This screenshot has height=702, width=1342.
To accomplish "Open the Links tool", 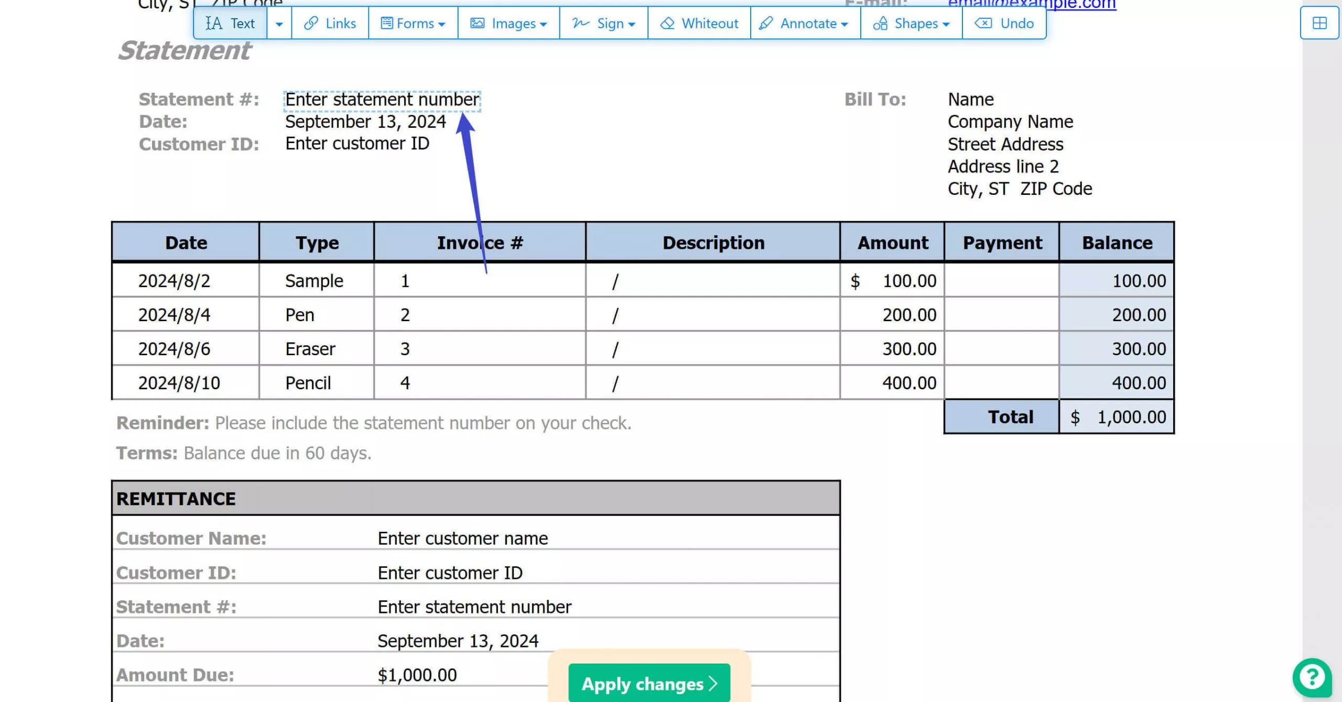I will coord(330,23).
